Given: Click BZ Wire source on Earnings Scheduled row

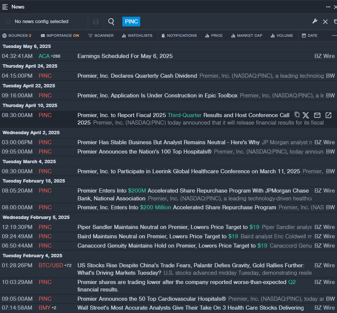Looking at the screenshot, I should 324,56.
